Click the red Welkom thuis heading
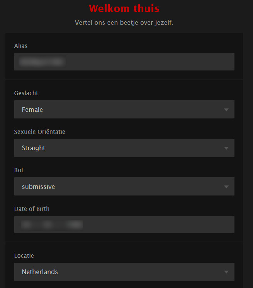 coord(124,9)
